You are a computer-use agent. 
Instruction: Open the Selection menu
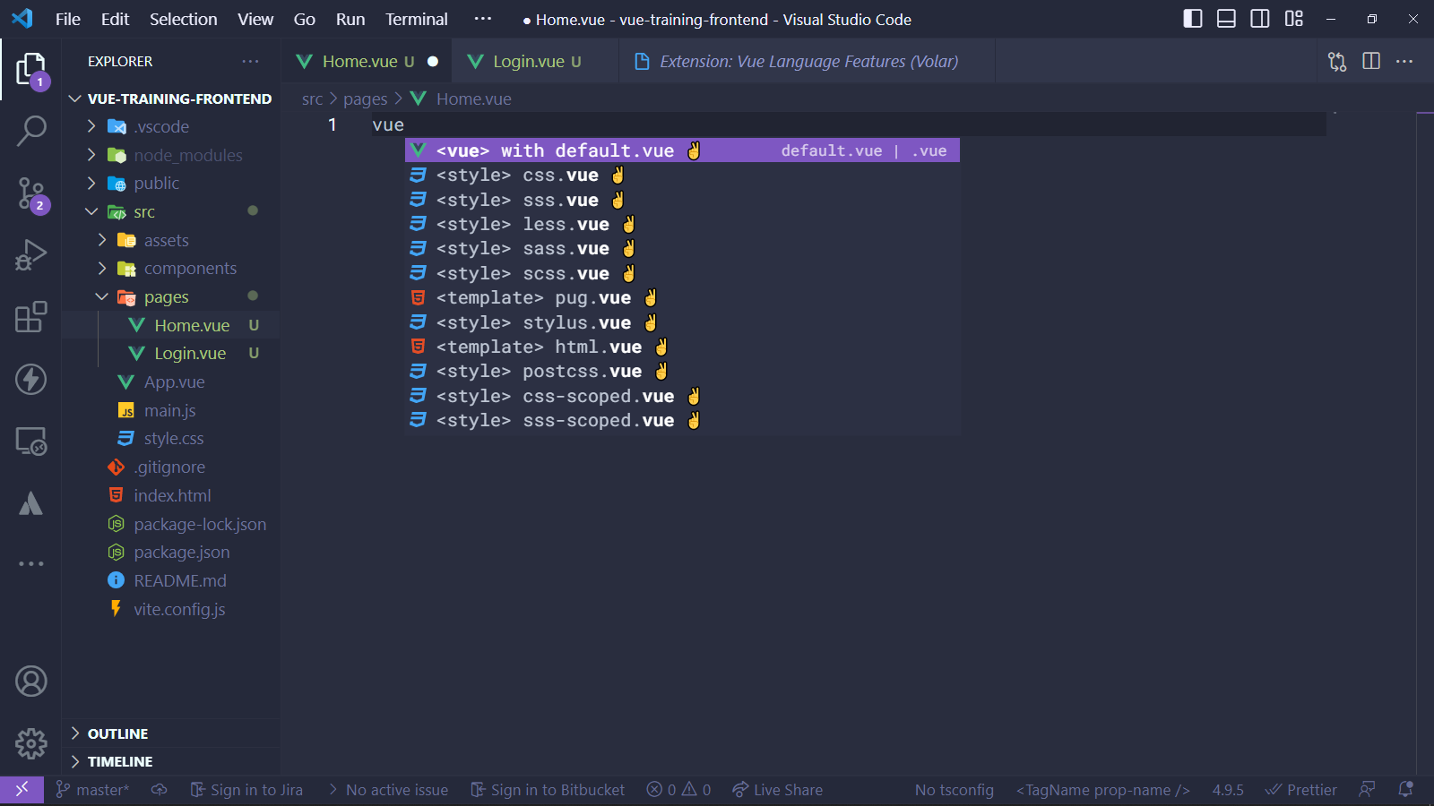pos(184,19)
